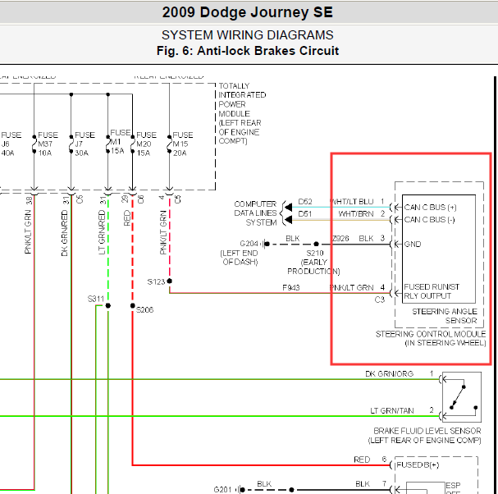Click the FUSE M20 15A label
498x494 pixels.
(146, 144)
